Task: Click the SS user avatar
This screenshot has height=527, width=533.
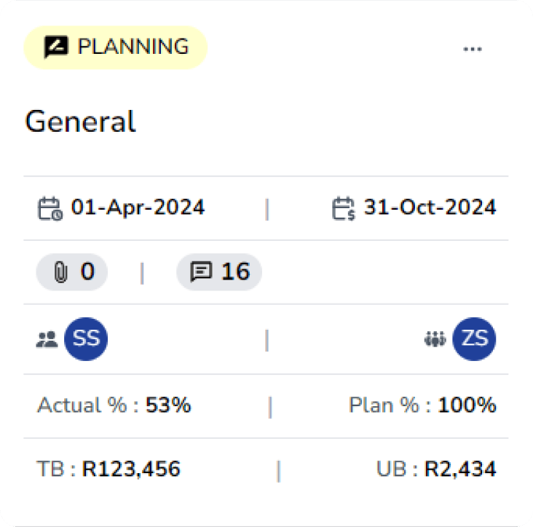Action: (x=86, y=338)
